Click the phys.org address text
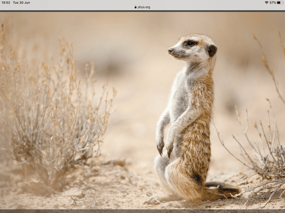Image resolution: width=285 pixels, height=213 pixels. 144,7
